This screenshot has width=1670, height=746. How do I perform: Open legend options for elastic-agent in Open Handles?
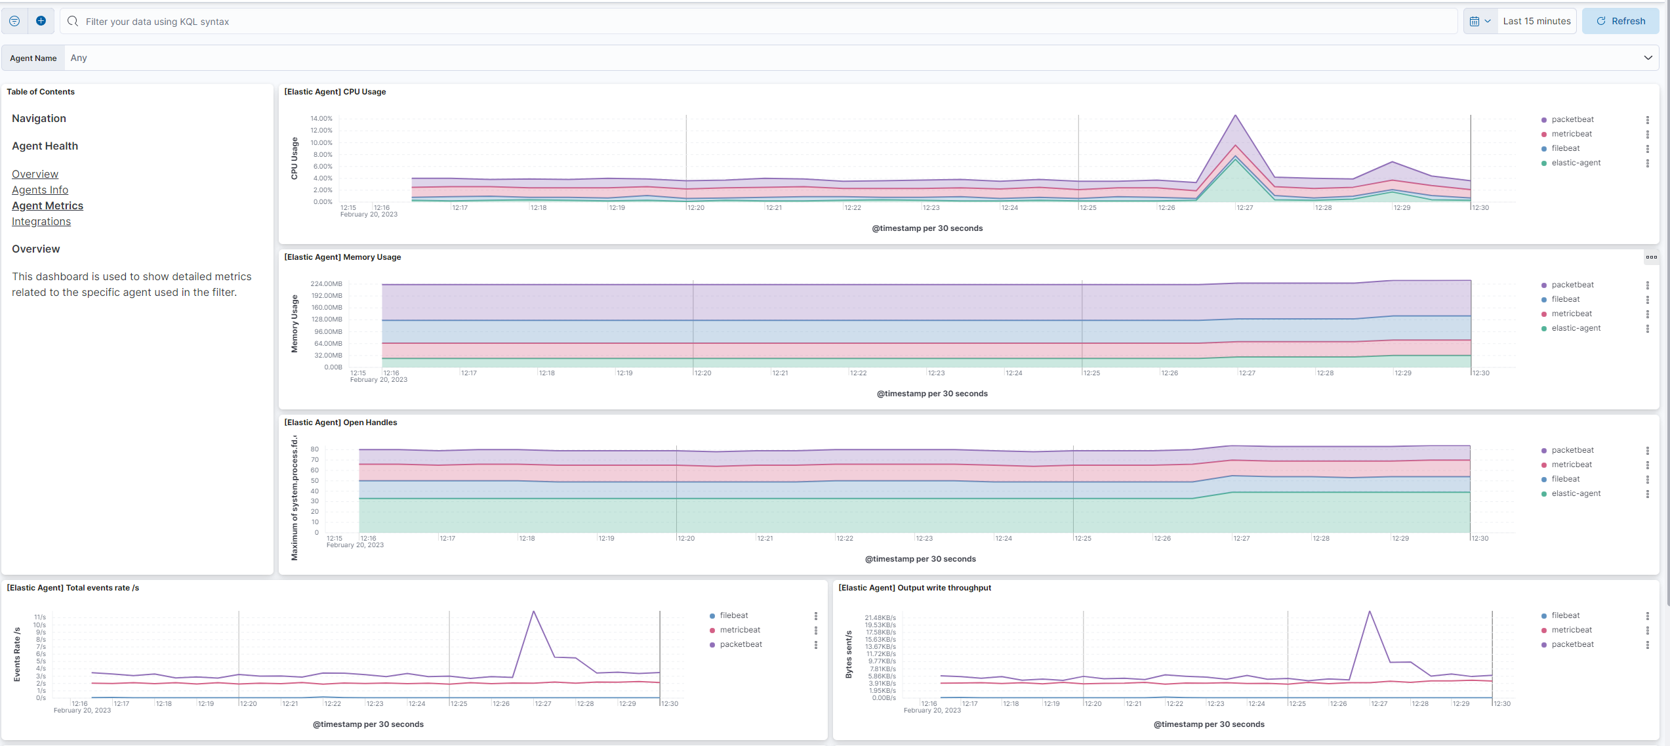(x=1647, y=493)
